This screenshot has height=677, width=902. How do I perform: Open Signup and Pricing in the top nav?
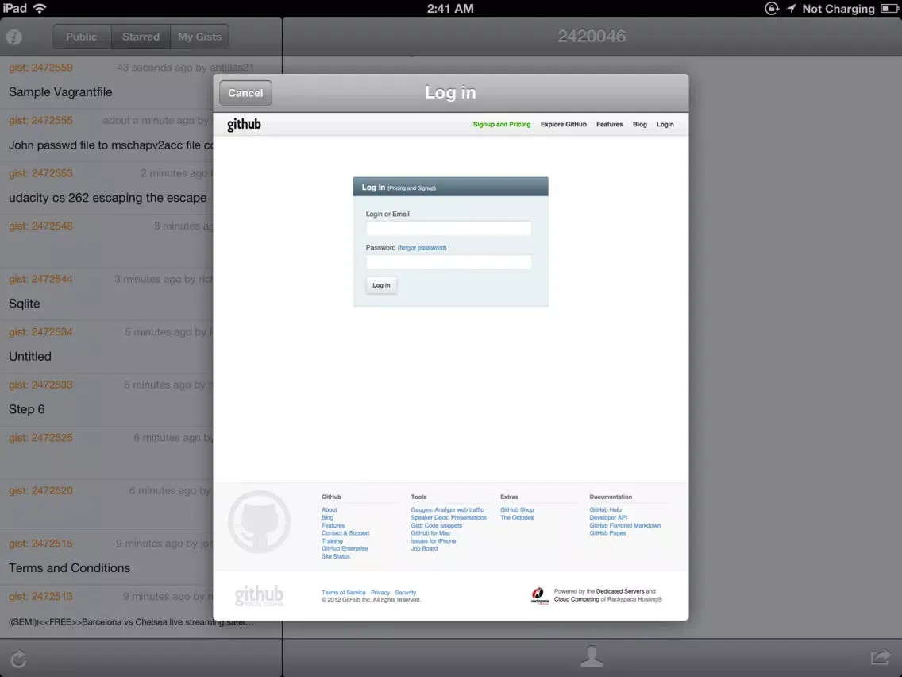point(502,124)
